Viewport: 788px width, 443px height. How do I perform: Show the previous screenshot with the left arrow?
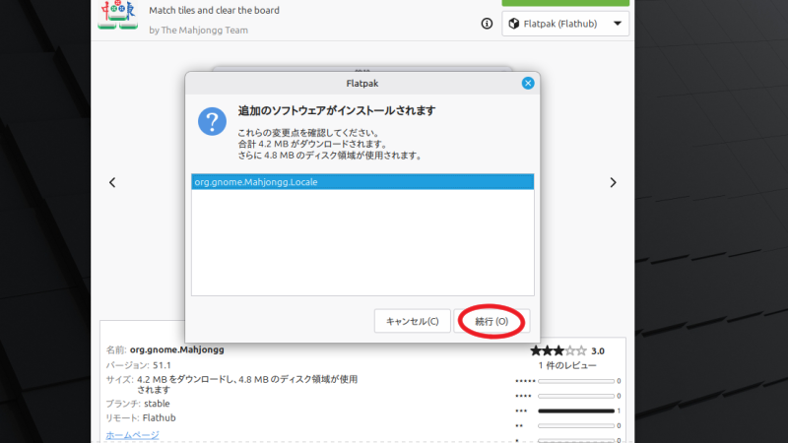[112, 182]
